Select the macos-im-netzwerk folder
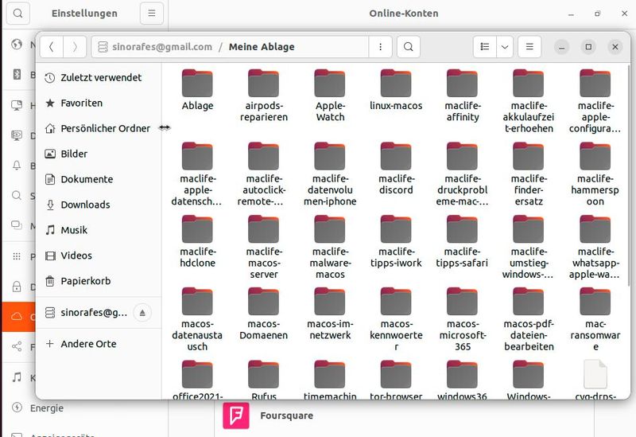 (x=330, y=314)
